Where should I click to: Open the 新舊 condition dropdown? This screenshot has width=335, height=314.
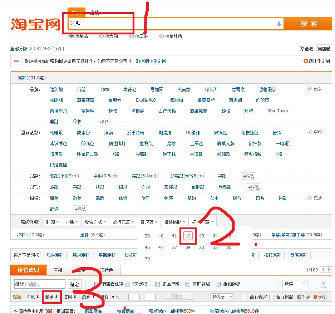295,284
